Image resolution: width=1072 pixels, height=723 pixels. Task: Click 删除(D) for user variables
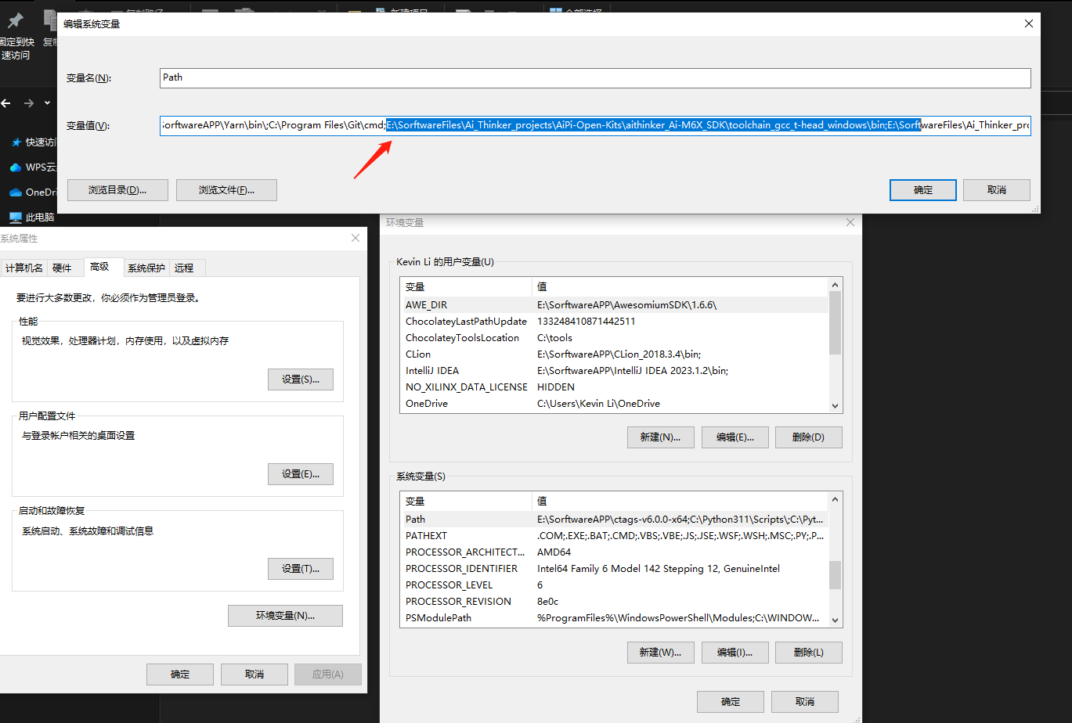click(809, 437)
